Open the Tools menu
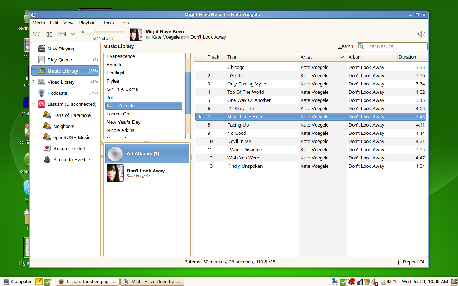This screenshot has height=286, width=458. click(x=108, y=23)
